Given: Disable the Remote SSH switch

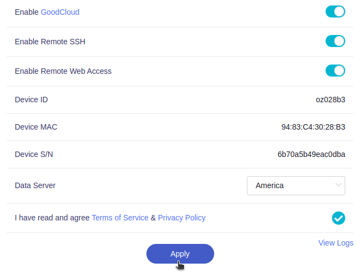Looking at the screenshot, I should [335, 41].
